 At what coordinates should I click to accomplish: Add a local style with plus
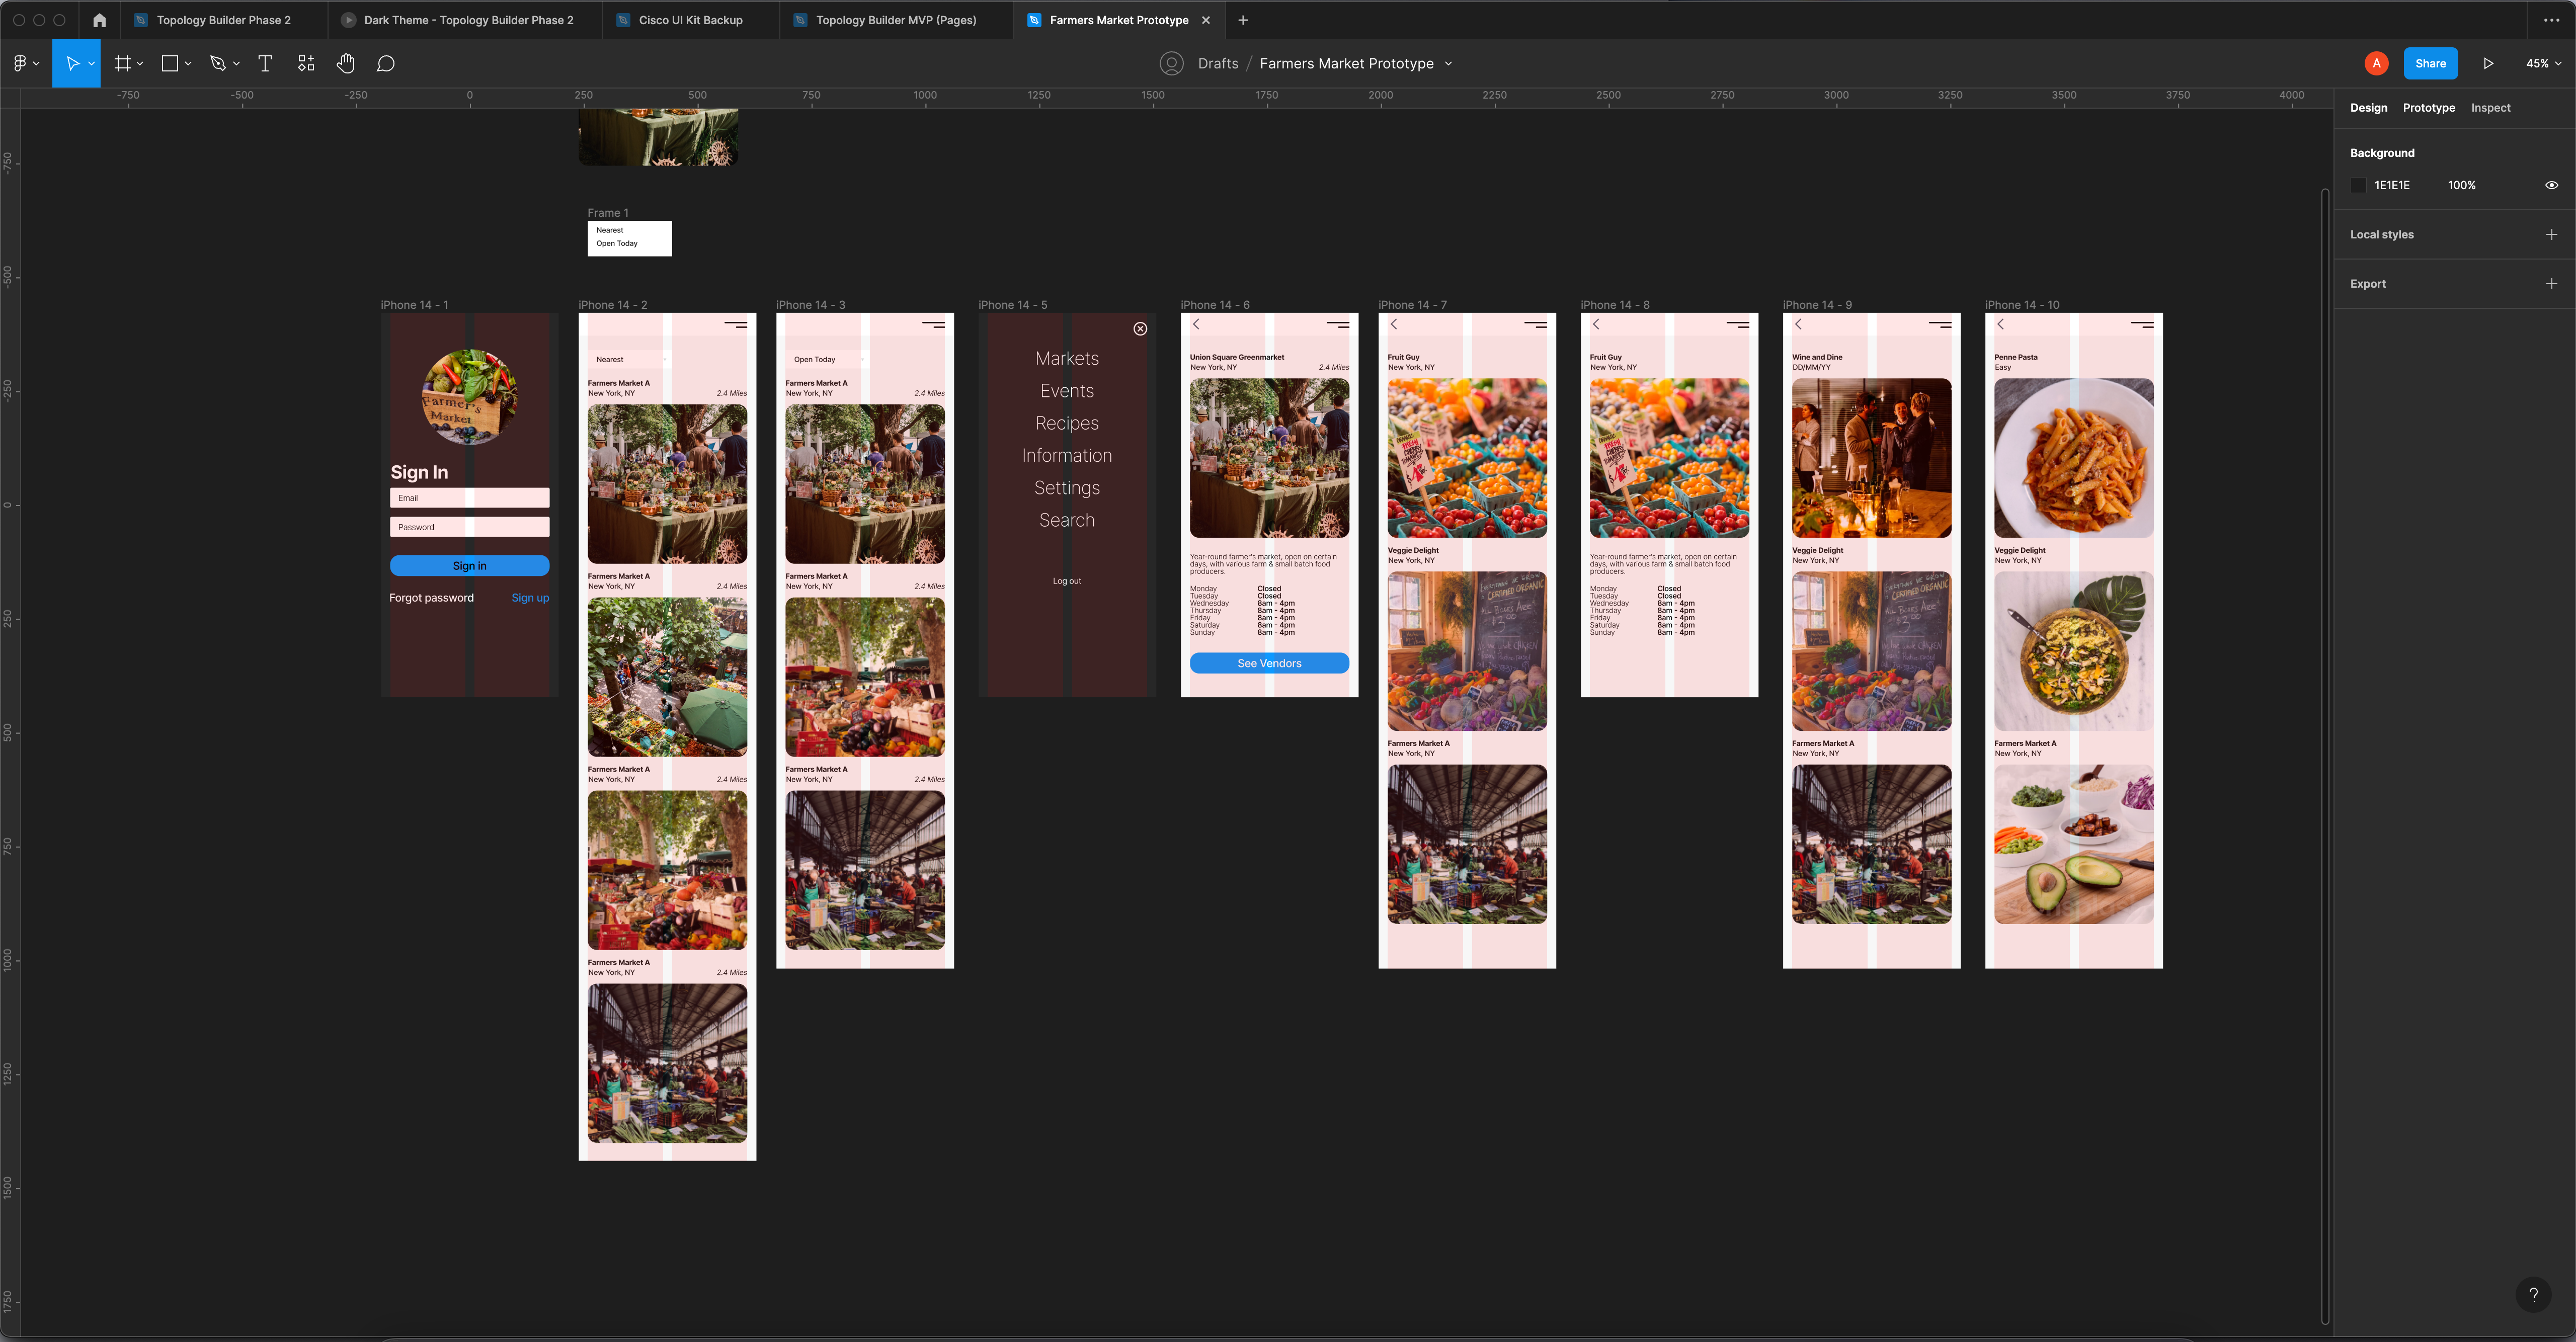click(x=2551, y=234)
